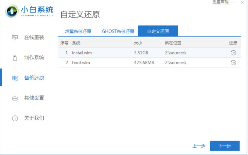Viewport: 248px width, 155px height.
Task: Click the 关于我们 info icon
Action: coord(15,118)
